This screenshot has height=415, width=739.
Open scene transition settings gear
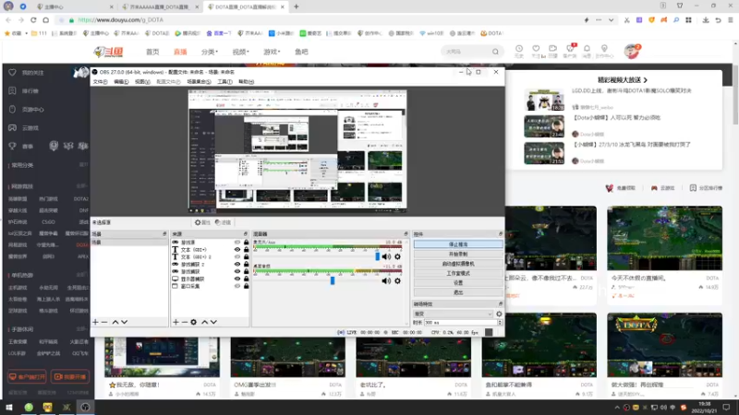tap(499, 314)
